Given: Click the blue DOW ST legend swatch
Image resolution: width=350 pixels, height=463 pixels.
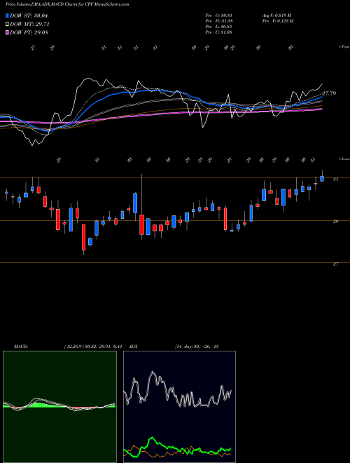Looking at the screenshot, I should (x=7, y=15).
